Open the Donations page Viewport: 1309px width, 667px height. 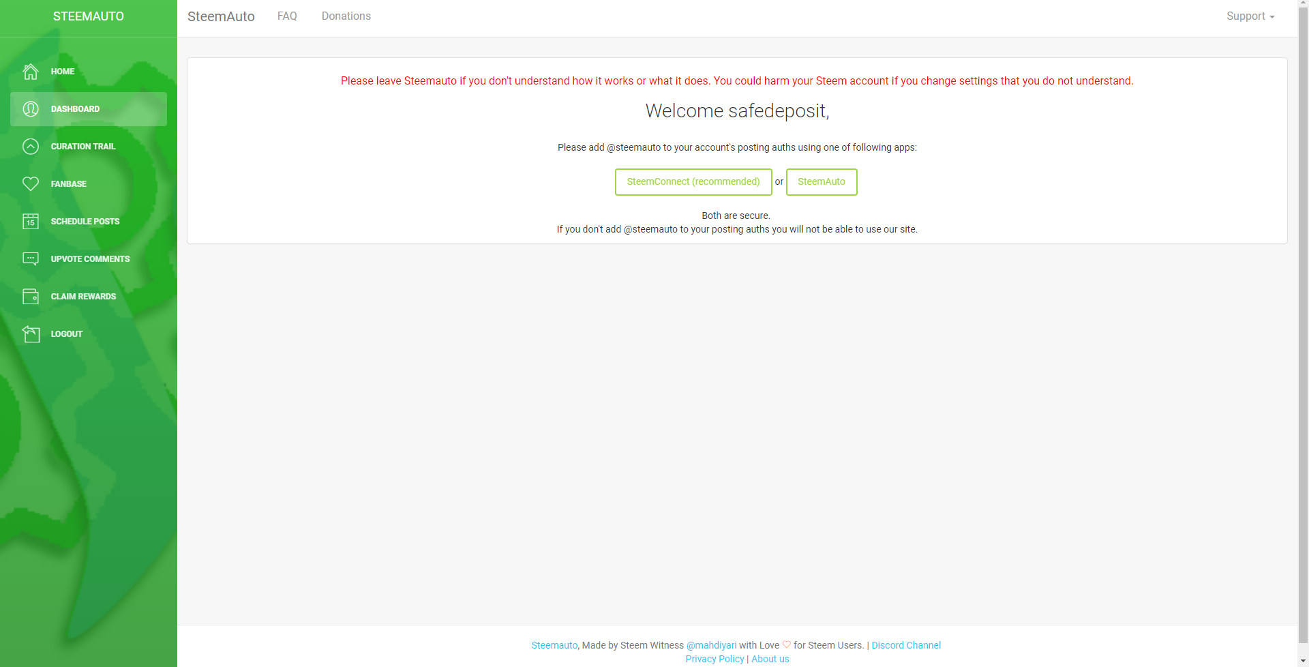(346, 16)
